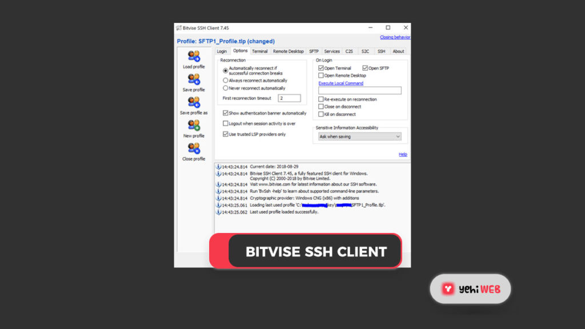Uncheck Use trusted LSP providers only
The width and height of the screenshot is (585, 329).
click(226, 134)
